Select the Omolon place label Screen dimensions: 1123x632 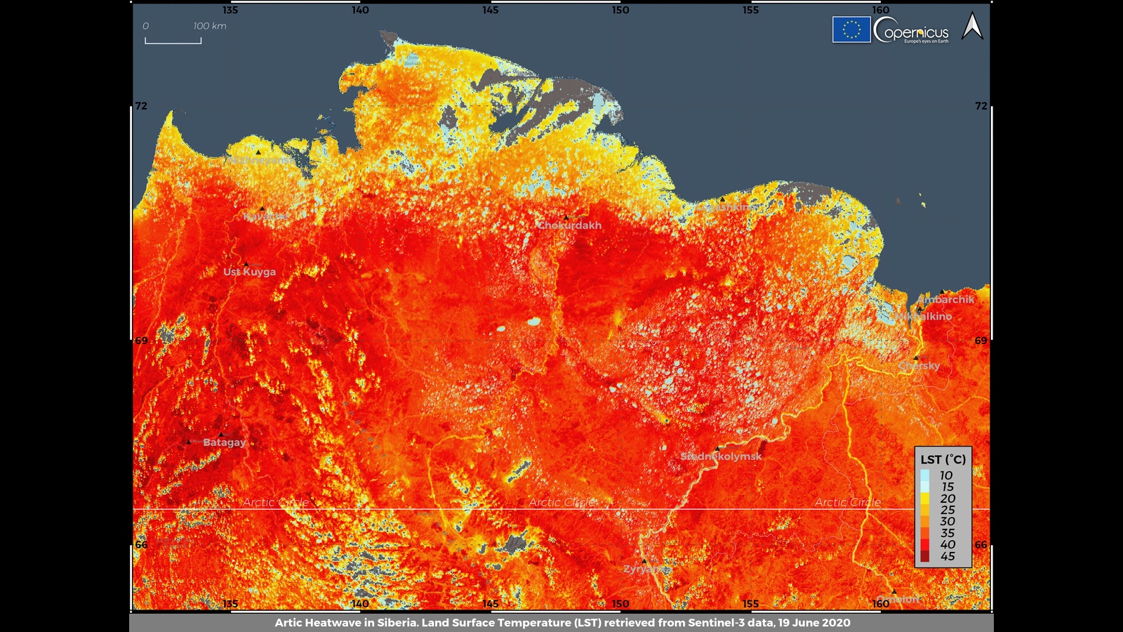click(x=898, y=600)
